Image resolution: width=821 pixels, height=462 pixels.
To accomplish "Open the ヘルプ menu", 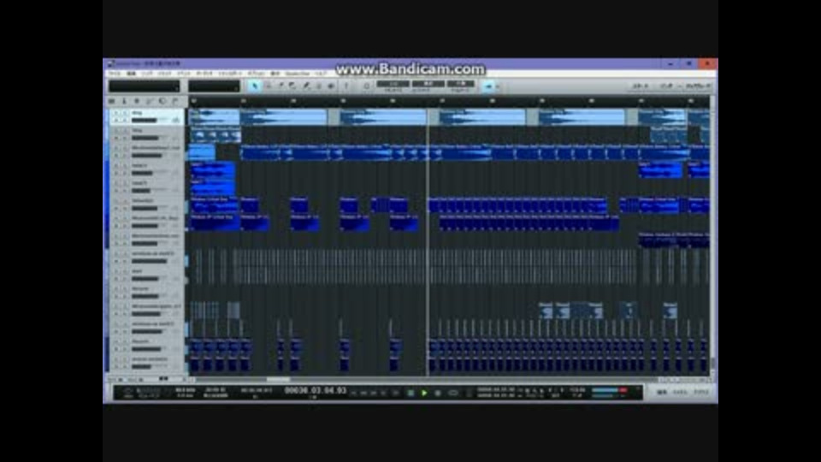I will click(x=321, y=74).
